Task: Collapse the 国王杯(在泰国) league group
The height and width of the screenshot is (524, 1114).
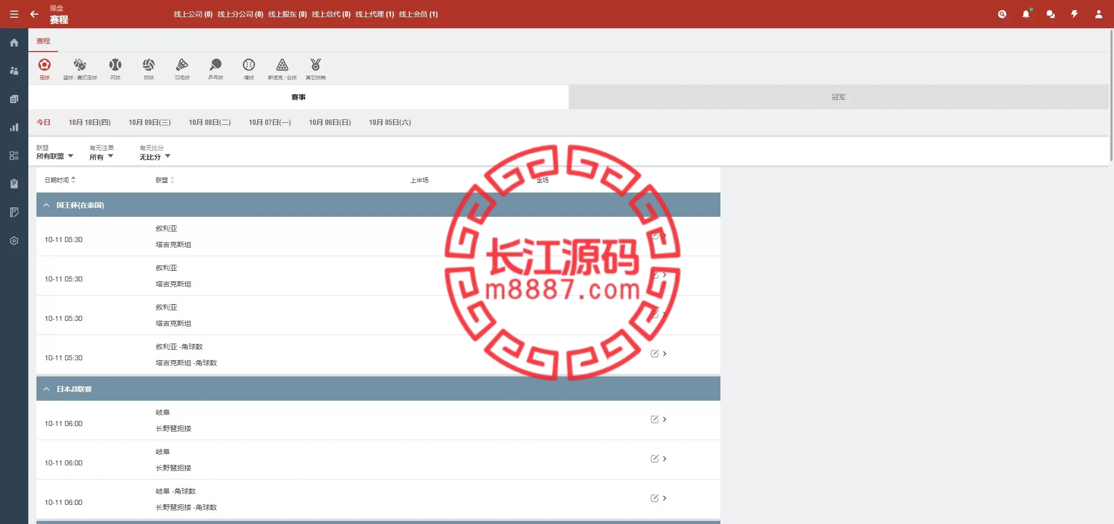Action: (47, 205)
